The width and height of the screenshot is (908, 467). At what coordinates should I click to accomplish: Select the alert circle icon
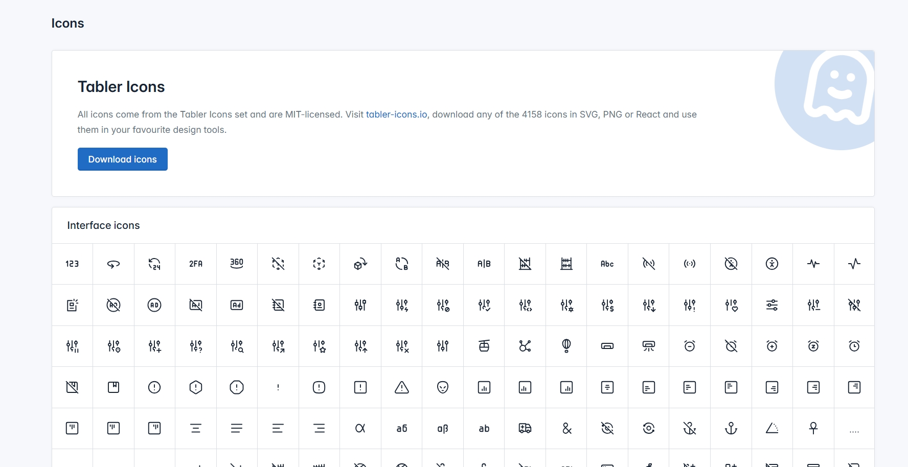[x=154, y=387]
